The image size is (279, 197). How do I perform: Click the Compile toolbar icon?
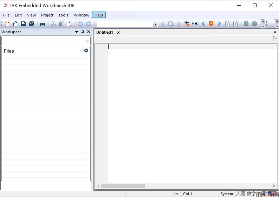coord(246,23)
